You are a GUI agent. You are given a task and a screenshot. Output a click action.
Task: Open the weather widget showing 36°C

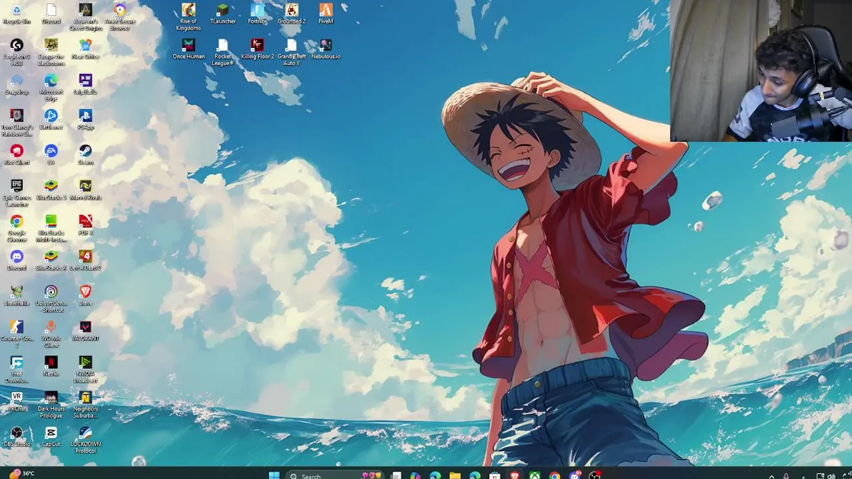point(21,474)
